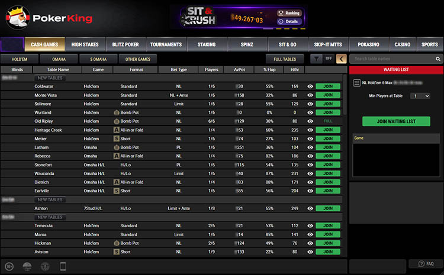Select the Hold'em game filter
Image resolution: width=444 pixels, height=275 pixels.
click(20, 59)
